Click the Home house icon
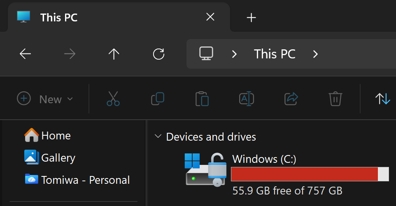396x206 pixels. [x=32, y=135]
